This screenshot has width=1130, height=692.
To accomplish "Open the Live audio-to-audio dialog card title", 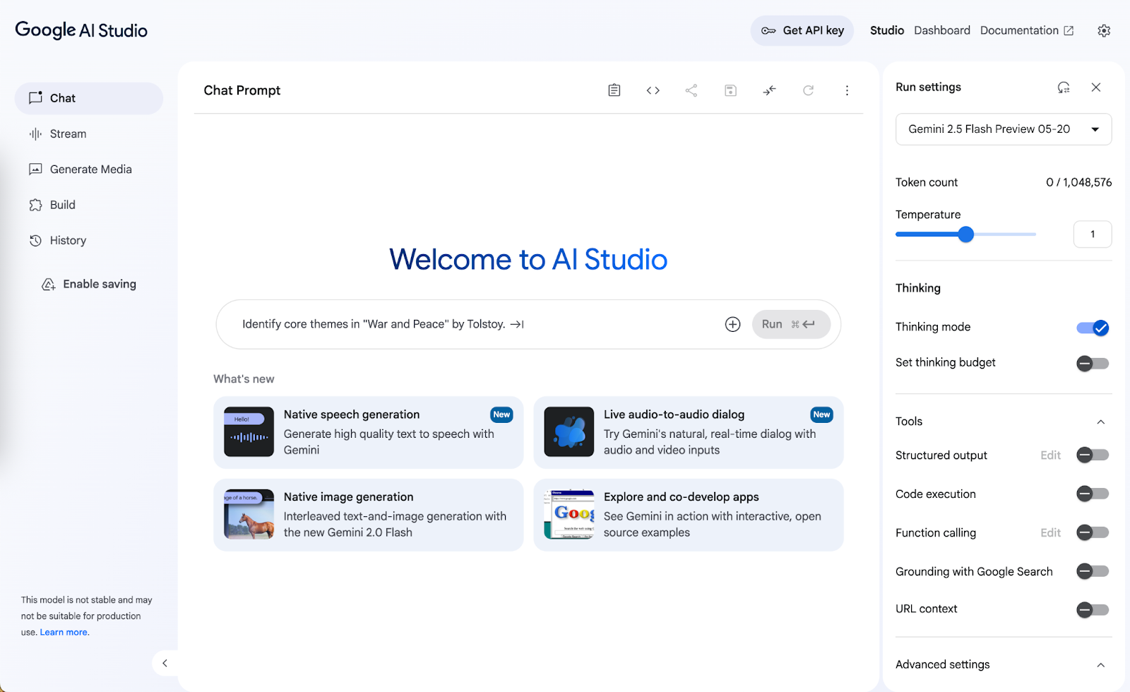I will pos(674,414).
